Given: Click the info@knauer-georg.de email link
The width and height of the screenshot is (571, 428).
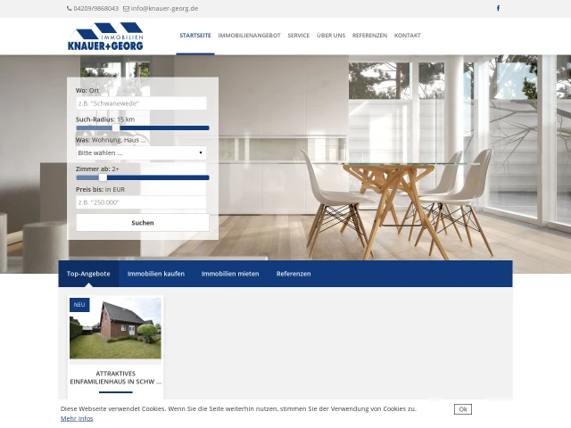Looking at the screenshot, I should click(x=164, y=8).
